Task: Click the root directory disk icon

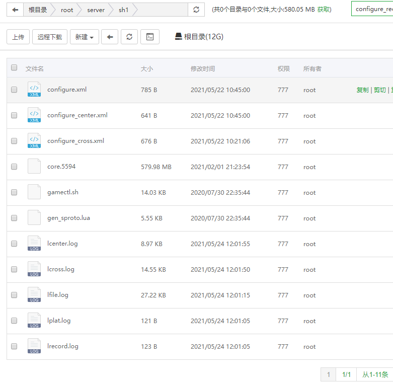Action: (x=178, y=37)
